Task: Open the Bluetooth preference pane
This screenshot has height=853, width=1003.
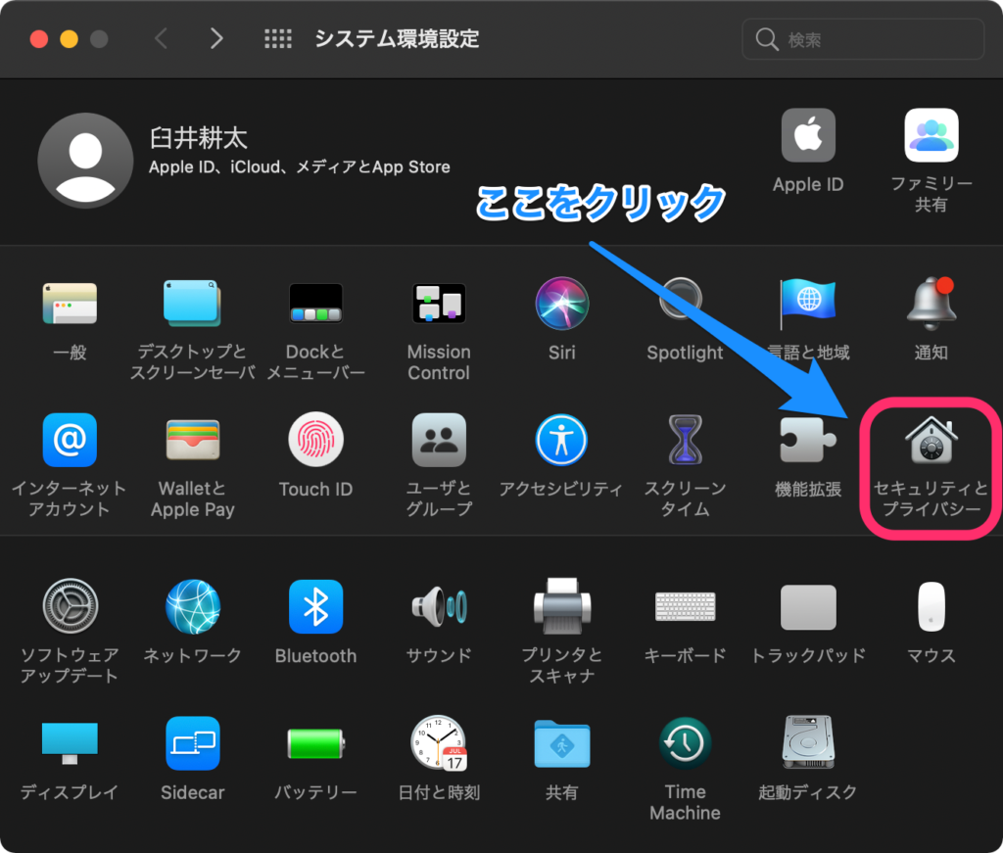Action: pos(315,606)
